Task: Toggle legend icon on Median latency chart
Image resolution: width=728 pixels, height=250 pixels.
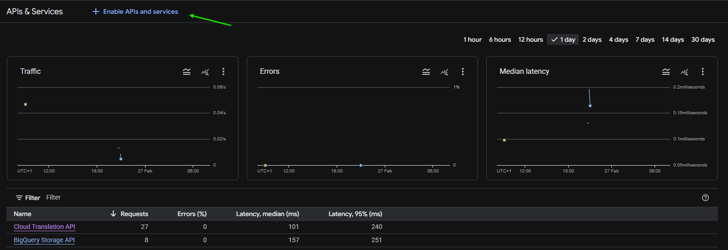Action: (666, 72)
